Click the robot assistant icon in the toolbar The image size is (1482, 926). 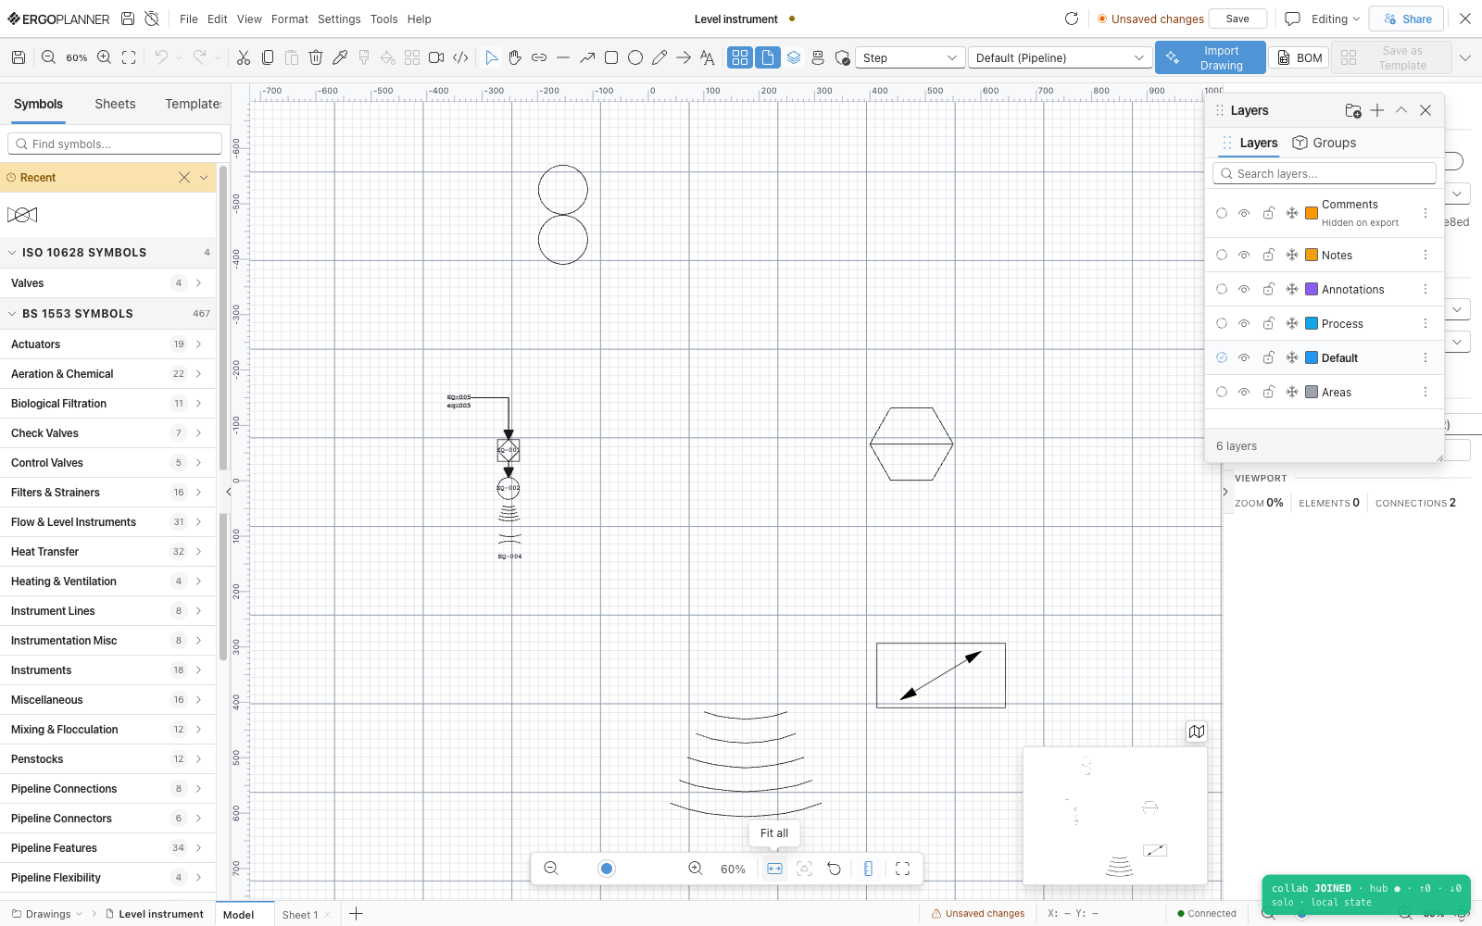click(x=818, y=57)
